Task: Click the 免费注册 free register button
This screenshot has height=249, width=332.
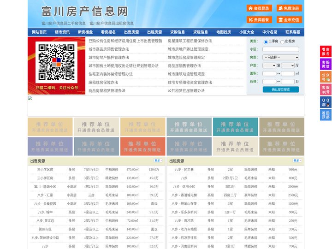Action: (x=289, y=8)
